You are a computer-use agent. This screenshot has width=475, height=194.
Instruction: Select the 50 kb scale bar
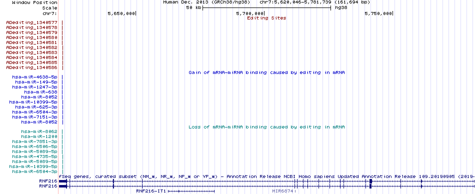(266, 8)
